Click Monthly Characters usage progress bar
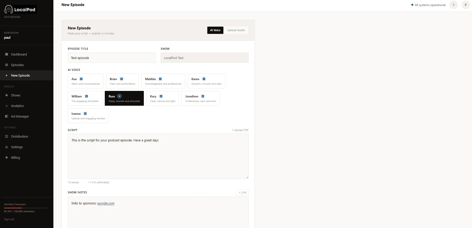Screen dimensions: 472x228 tap(26, 208)
